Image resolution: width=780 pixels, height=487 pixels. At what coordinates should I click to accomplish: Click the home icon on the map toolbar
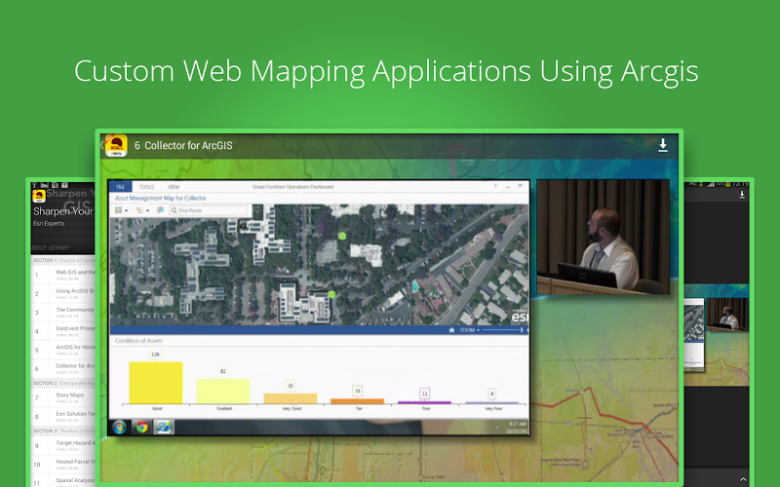coord(450,330)
